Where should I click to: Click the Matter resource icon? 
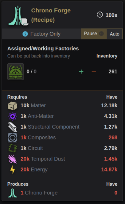13,106
